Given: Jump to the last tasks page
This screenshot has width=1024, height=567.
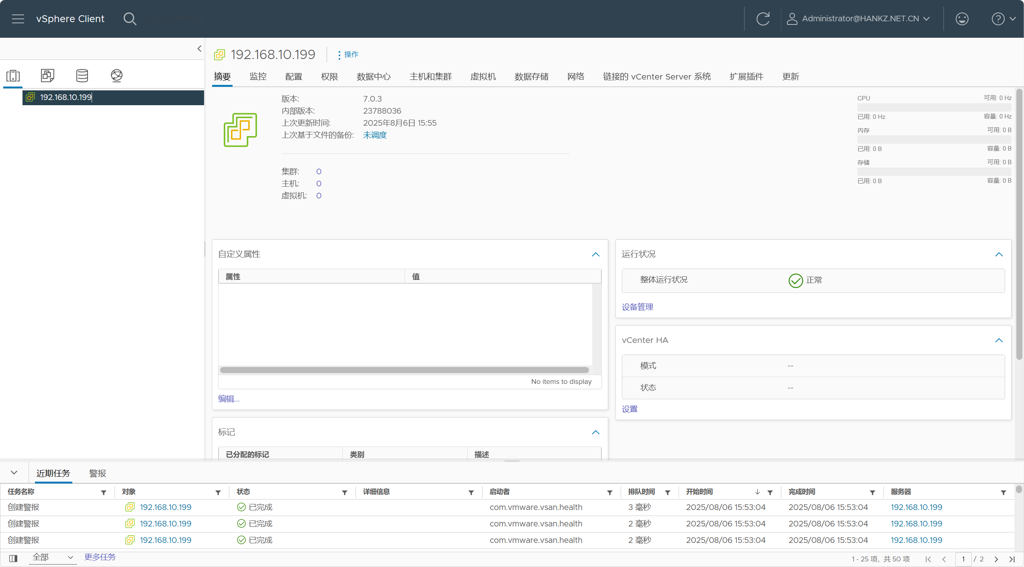Looking at the screenshot, I should pos(1012,559).
